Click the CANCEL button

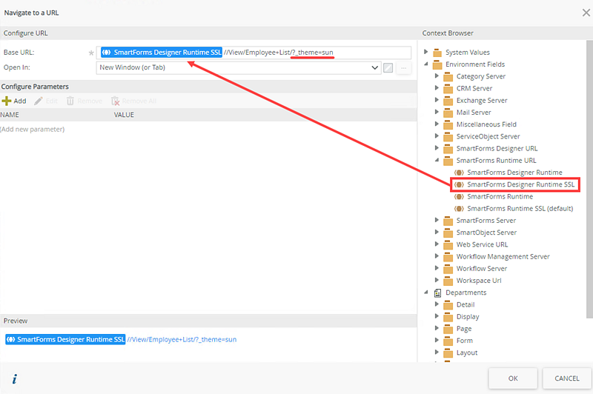coord(567,378)
